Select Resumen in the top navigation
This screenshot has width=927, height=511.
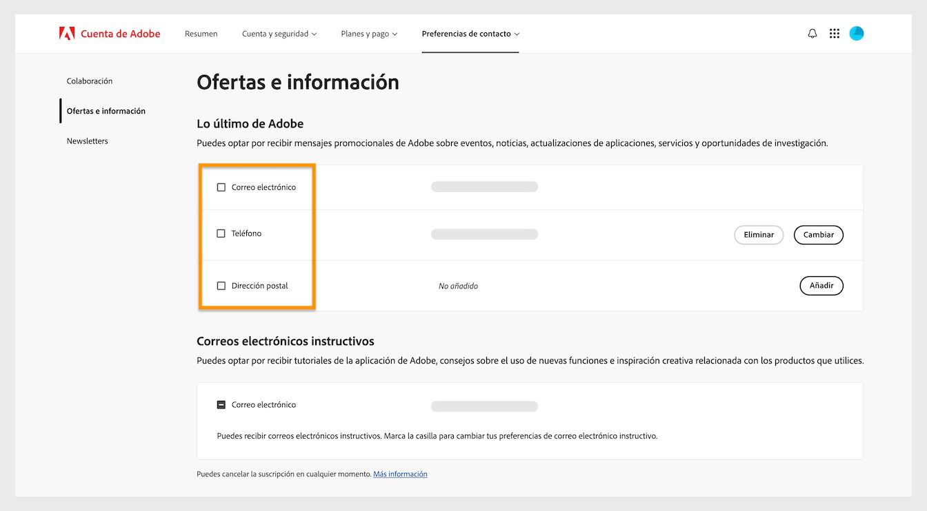click(201, 33)
